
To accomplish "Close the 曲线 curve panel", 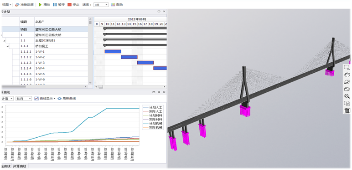I will 164,92.
